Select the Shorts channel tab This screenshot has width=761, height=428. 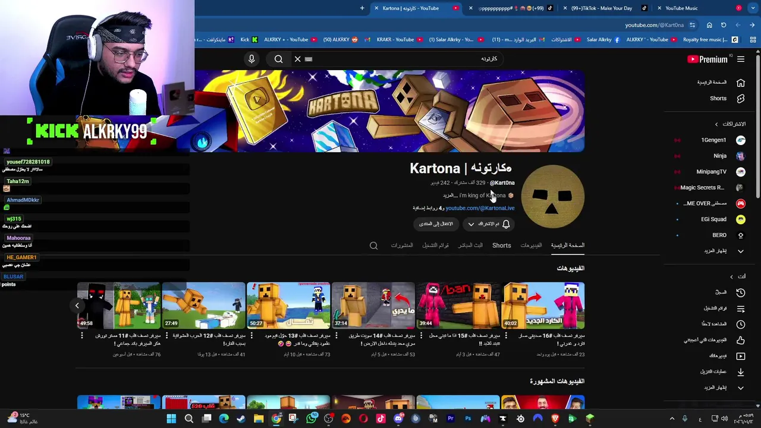(501, 246)
